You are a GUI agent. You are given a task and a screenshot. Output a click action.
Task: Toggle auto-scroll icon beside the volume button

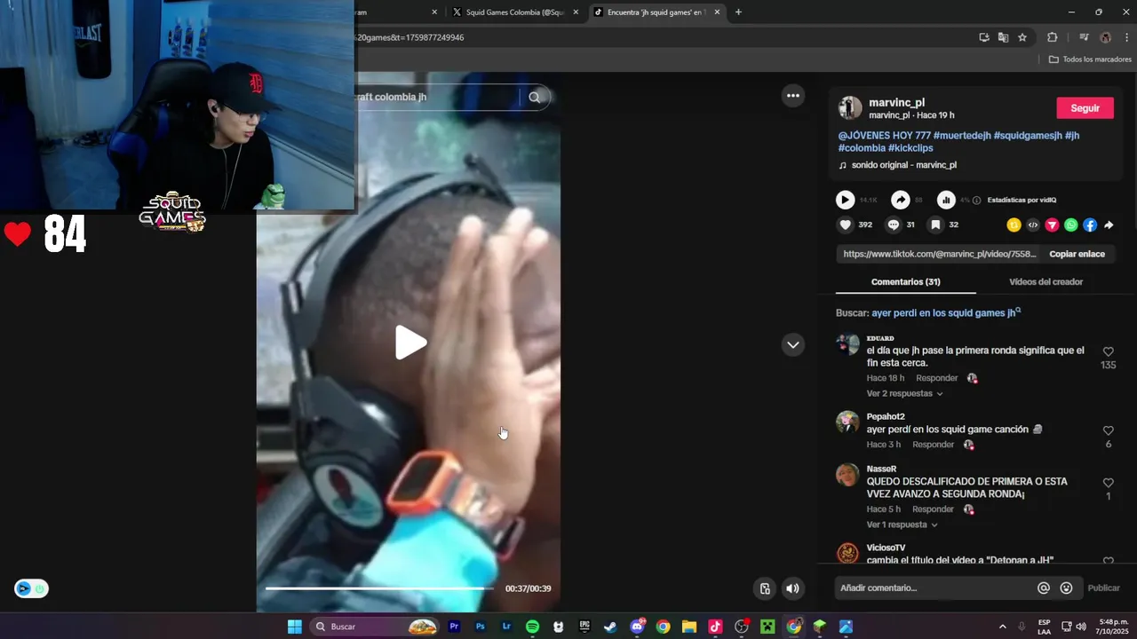[x=765, y=588]
